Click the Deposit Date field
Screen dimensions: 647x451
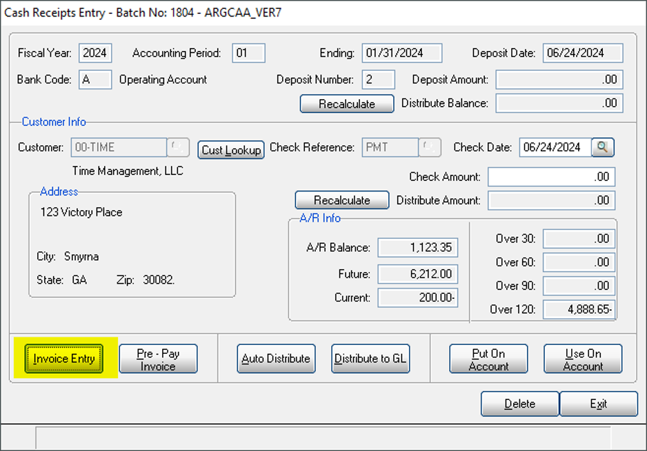(x=583, y=53)
